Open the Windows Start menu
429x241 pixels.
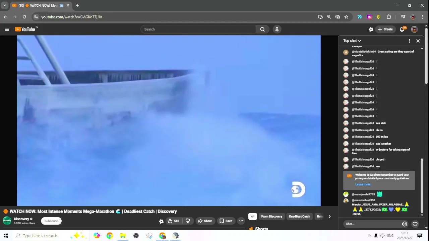[x=5, y=236]
